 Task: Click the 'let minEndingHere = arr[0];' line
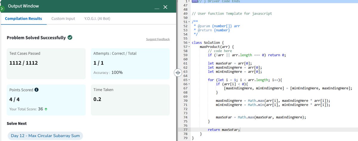pos(235,72)
